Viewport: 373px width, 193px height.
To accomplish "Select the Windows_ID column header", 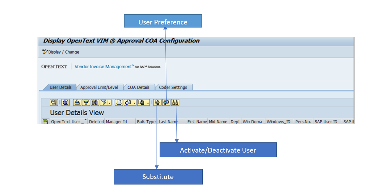I will click(279, 122).
